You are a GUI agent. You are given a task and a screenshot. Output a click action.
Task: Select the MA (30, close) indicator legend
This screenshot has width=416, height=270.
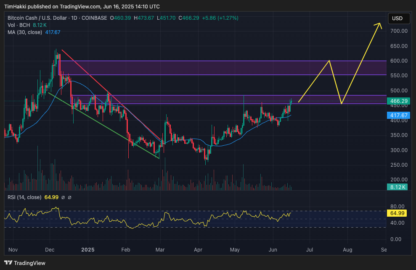(25, 32)
